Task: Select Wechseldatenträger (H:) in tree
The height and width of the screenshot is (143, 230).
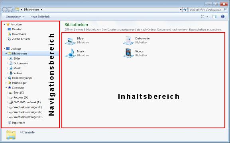Action: coord(28,117)
